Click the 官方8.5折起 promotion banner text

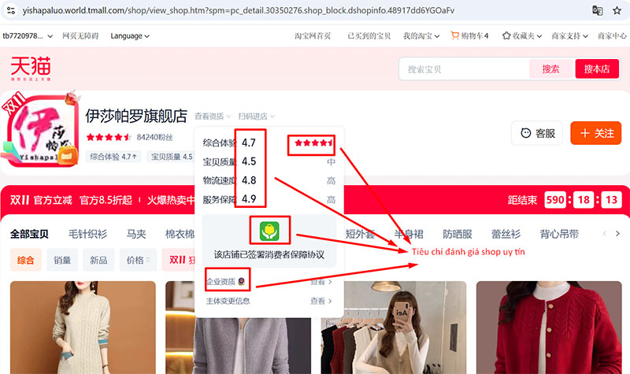(x=106, y=200)
